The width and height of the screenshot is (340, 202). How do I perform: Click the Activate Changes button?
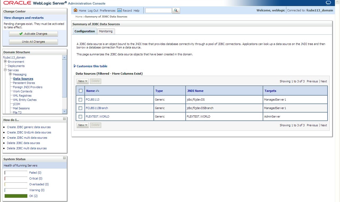pos(33,34)
